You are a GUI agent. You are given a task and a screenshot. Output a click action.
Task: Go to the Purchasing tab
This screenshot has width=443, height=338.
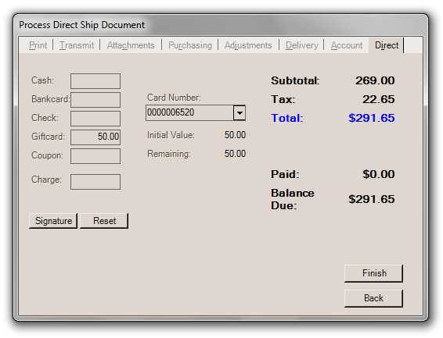pyautogui.click(x=190, y=45)
